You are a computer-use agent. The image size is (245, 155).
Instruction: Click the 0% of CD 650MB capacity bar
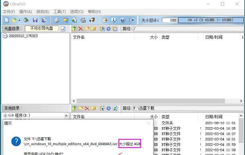click(211, 20)
